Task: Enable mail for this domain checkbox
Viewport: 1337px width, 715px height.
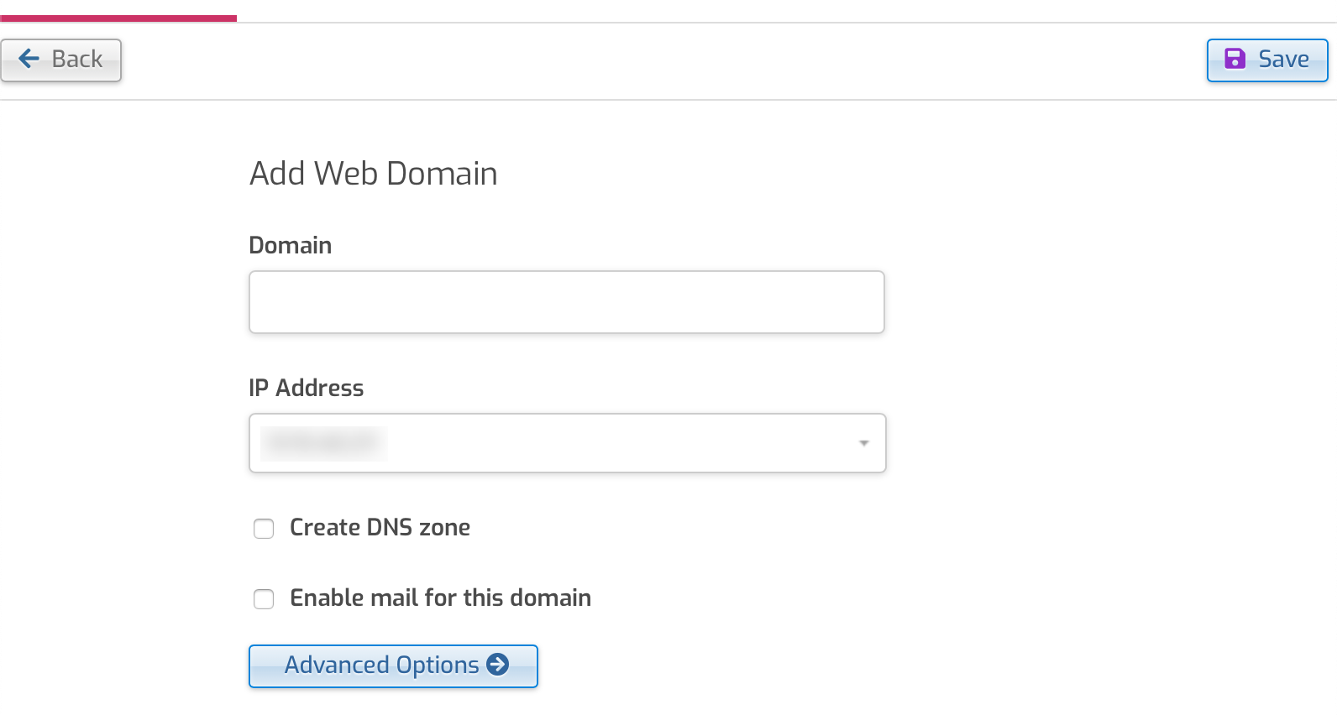Action: [264, 599]
